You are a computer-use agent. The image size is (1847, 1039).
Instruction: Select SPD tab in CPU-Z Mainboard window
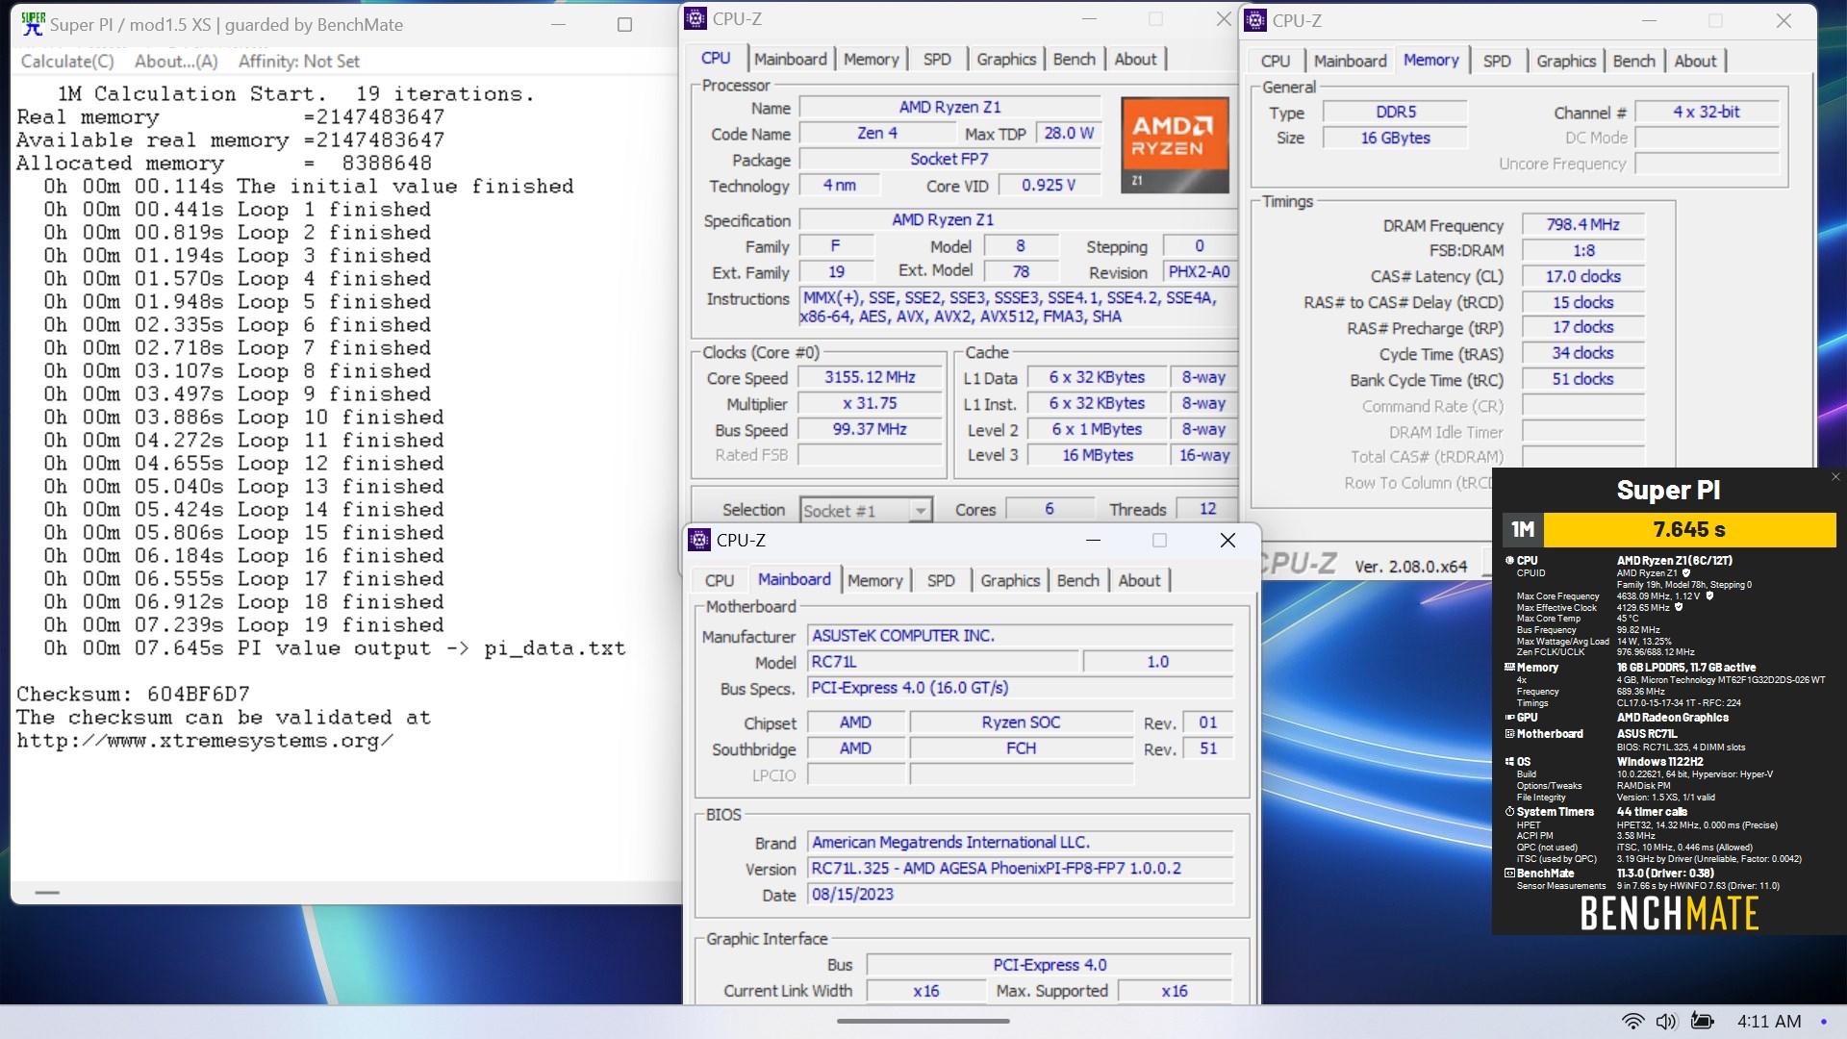click(x=940, y=580)
